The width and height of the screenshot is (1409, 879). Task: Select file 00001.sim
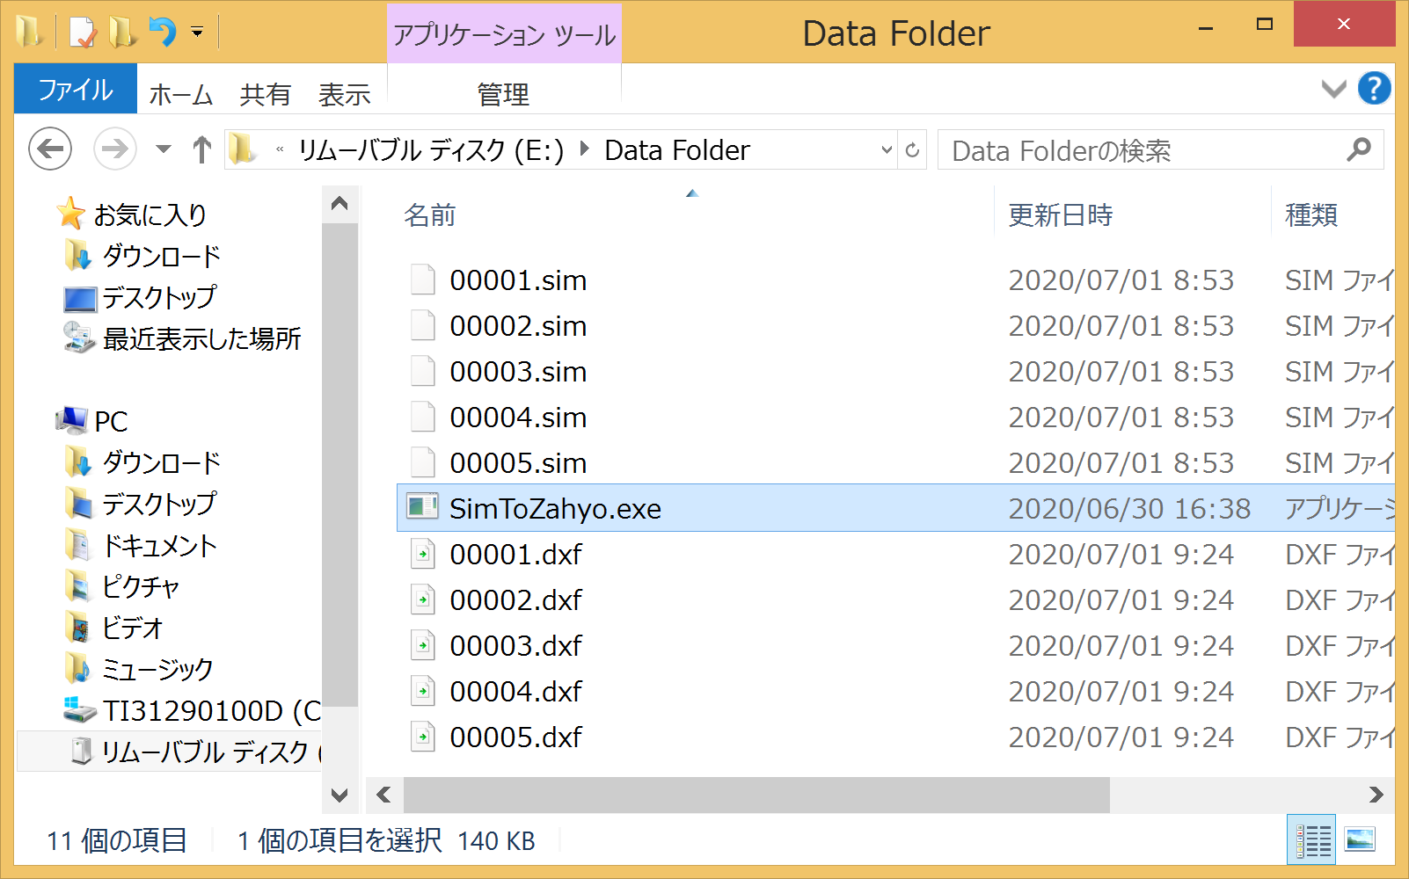click(518, 280)
